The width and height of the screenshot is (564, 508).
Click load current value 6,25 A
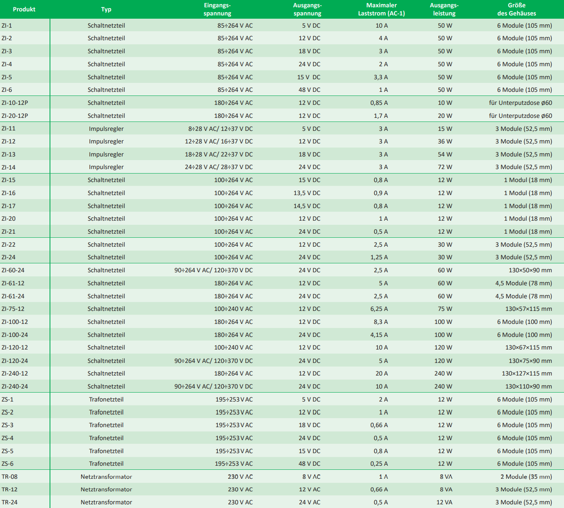tap(379, 309)
